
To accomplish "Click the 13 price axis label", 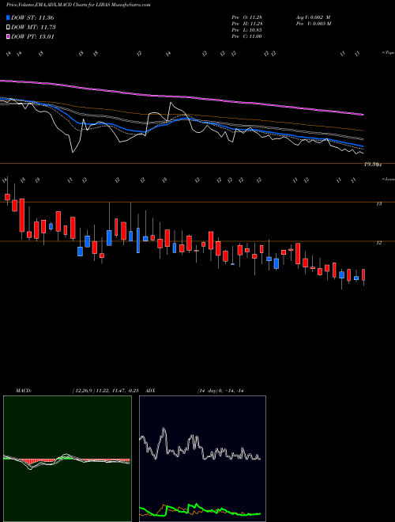I will (x=378, y=204).
